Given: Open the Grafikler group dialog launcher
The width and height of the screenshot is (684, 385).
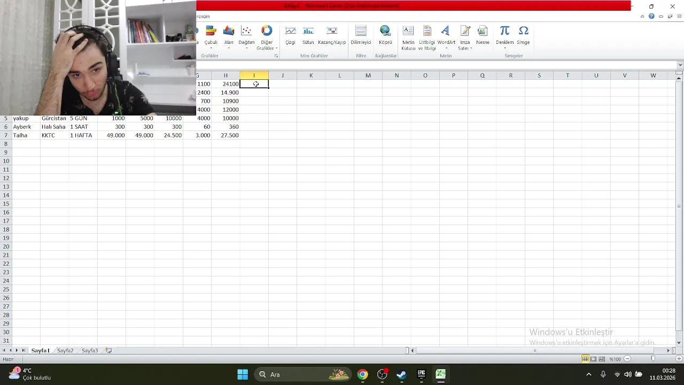Looking at the screenshot, I should coord(276,56).
